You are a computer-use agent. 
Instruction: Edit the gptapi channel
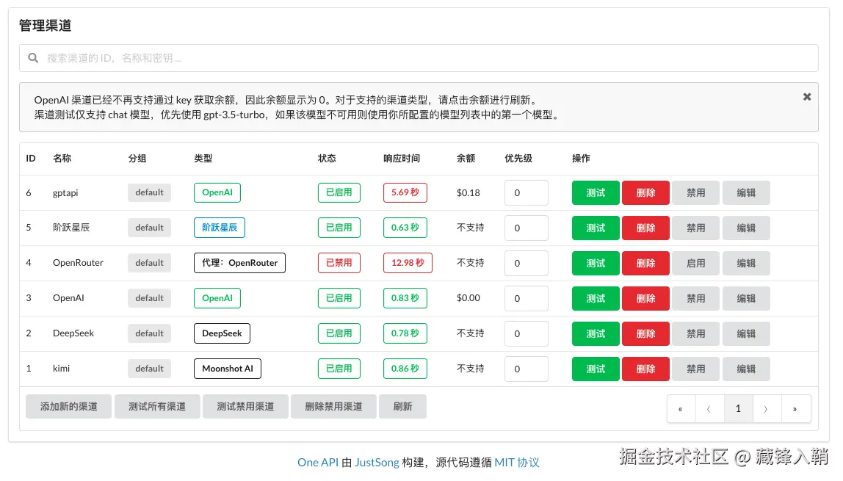[745, 193]
